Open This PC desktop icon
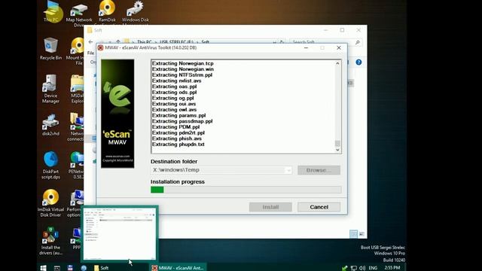Image resolution: width=482 pixels, height=271 pixels. pyautogui.click(x=51, y=12)
